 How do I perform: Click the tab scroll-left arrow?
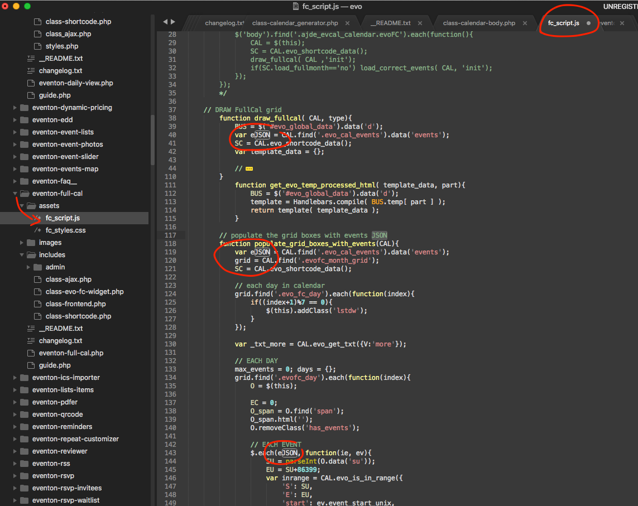coord(165,22)
